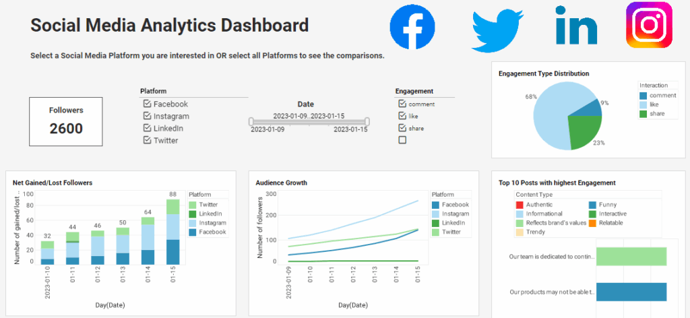Click the left date range slider handle
This screenshot has height=318, width=690.
coord(250,122)
